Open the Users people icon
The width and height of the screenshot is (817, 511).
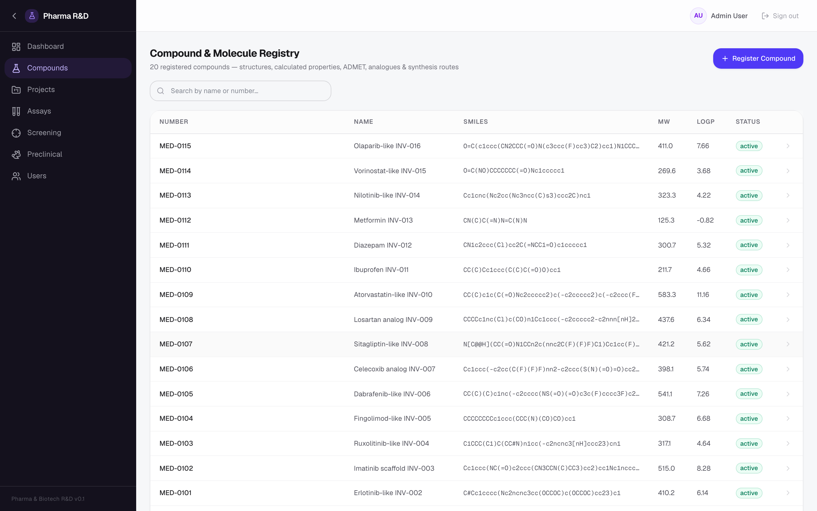coord(16,176)
